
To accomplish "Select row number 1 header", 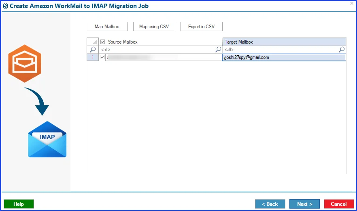I will click(x=93, y=57).
